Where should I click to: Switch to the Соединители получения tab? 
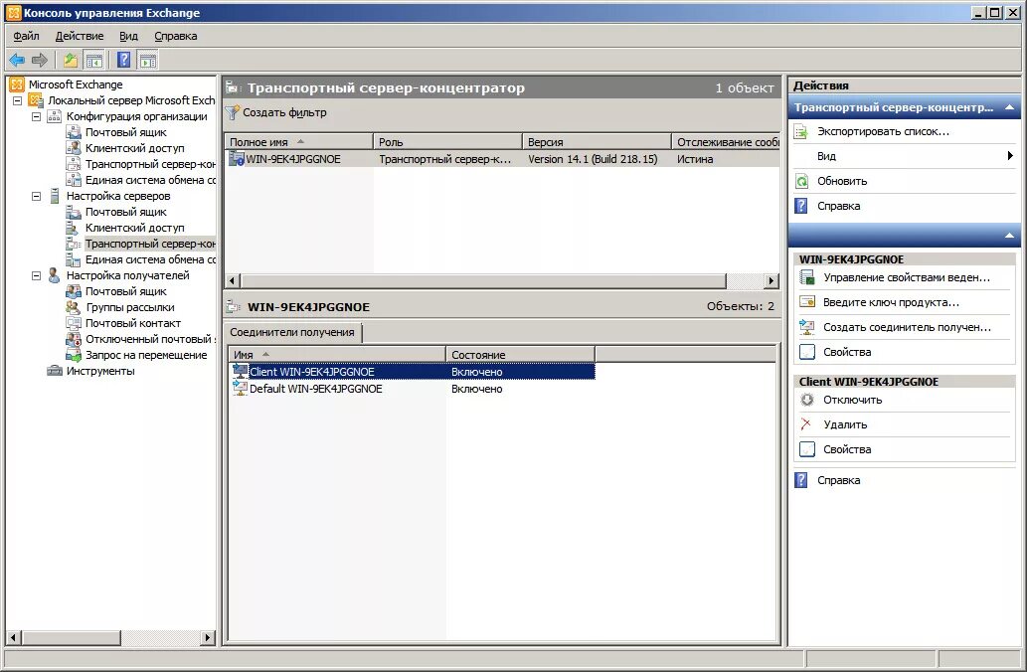[292, 332]
